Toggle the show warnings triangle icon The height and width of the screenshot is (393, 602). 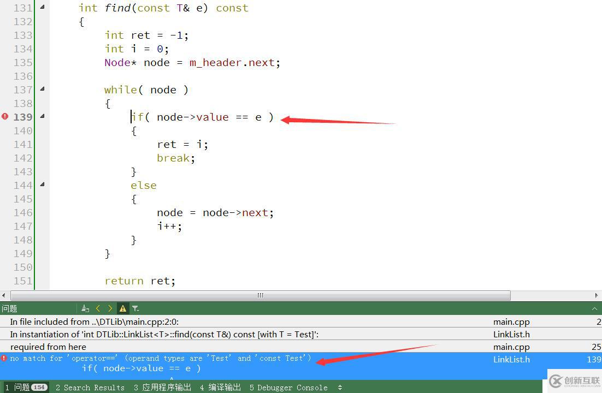click(123, 308)
